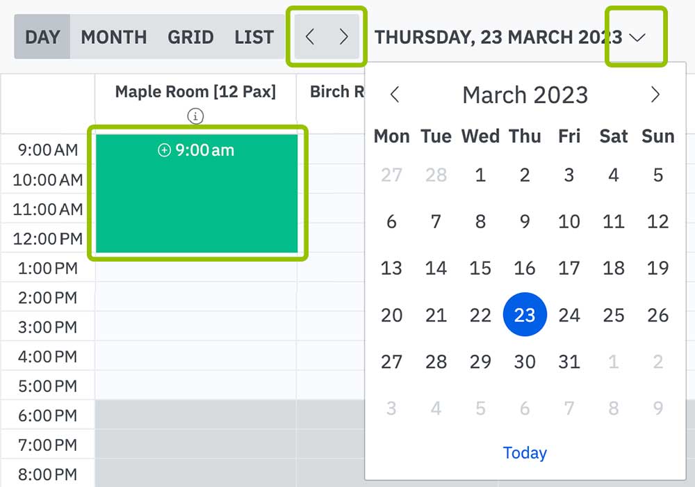
Task: Choose March 31 in the calendar
Action: point(569,362)
